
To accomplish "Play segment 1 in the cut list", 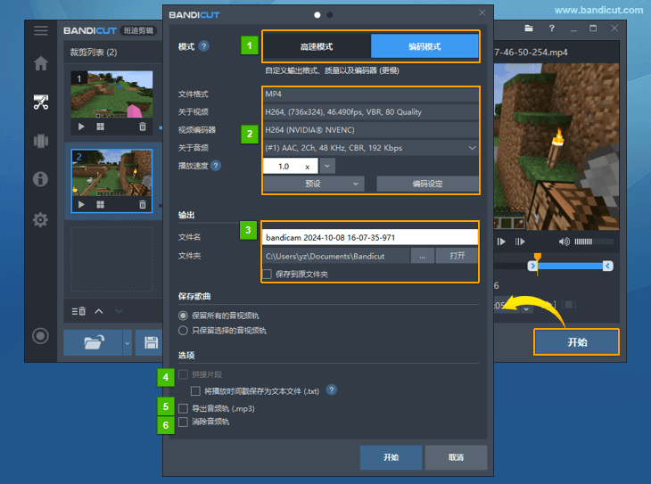I will (81, 127).
